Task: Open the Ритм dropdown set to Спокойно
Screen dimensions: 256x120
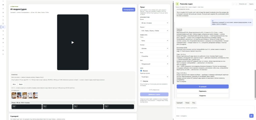Action: tap(154, 56)
